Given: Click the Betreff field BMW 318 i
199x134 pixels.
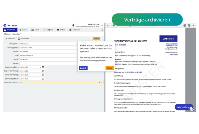Looking at the screenshot, I should (49, 59).
